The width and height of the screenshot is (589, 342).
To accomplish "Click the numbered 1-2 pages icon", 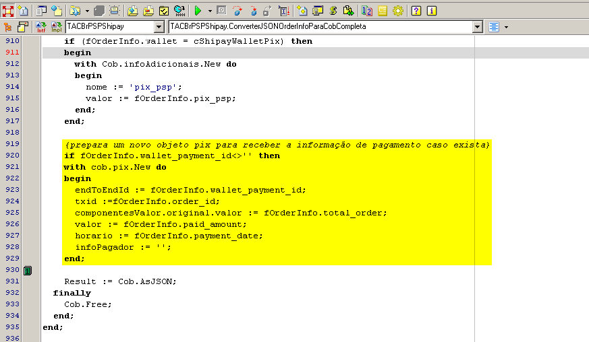I will pos(366,11).
